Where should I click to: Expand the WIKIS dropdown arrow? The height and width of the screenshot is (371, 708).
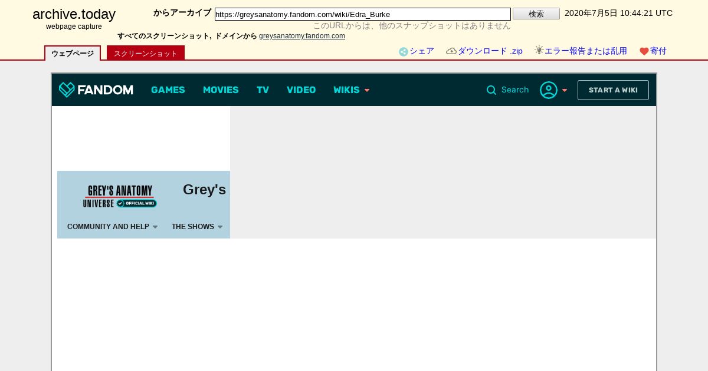pyautogui.click(x=367, y=90)
